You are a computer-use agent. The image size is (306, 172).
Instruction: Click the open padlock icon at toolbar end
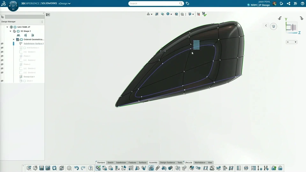click(x=280, y=168)
